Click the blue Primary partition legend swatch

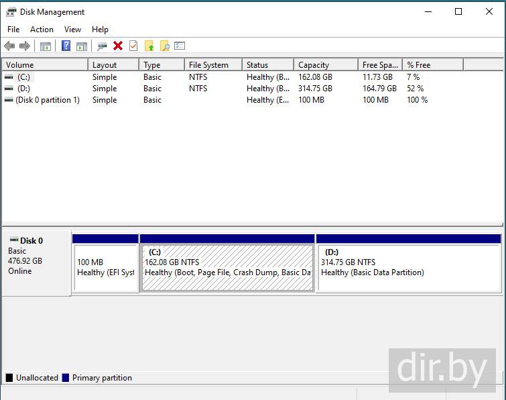click(x=66, y=378)
